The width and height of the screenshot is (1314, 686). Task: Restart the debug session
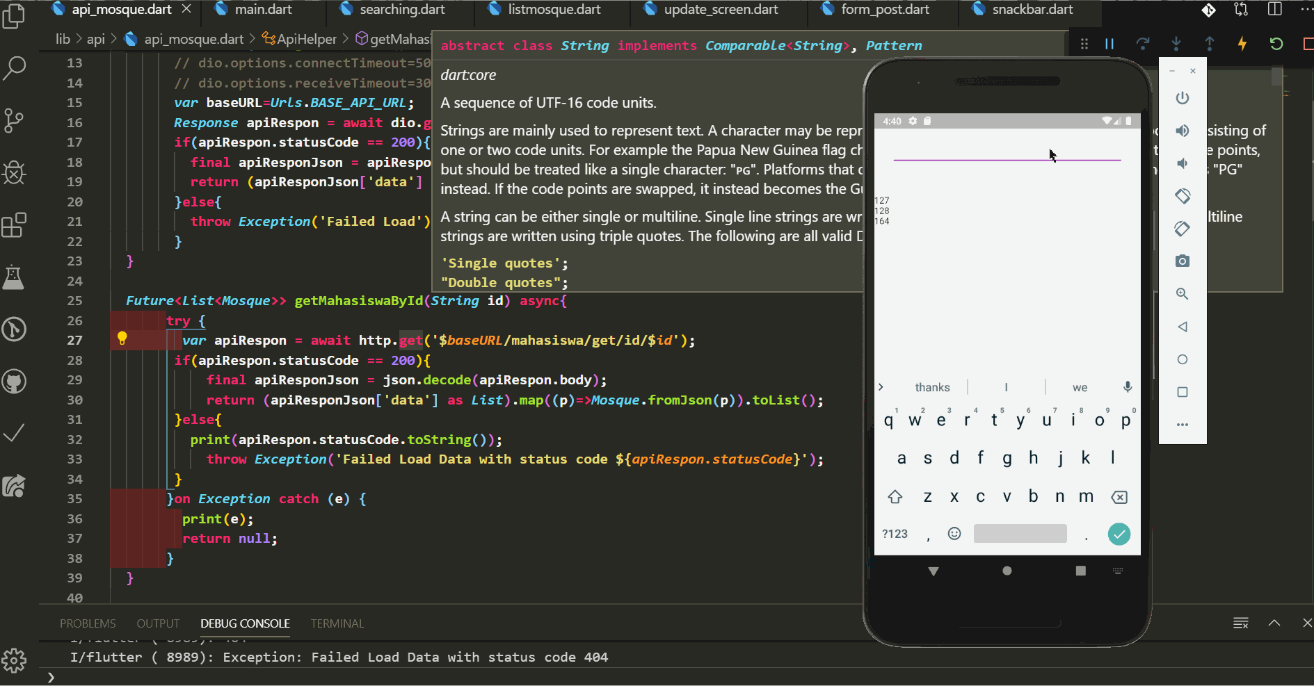(1276, 43)
